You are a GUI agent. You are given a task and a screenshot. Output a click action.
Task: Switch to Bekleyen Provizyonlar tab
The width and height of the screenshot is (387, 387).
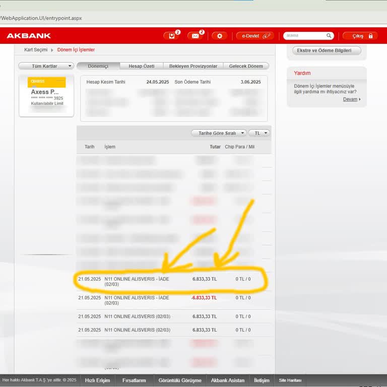(193, 66)
